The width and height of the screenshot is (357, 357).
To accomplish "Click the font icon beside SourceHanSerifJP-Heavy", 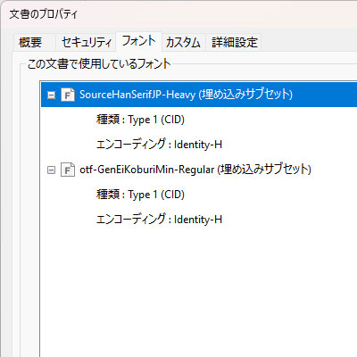I will coord(68,95).
